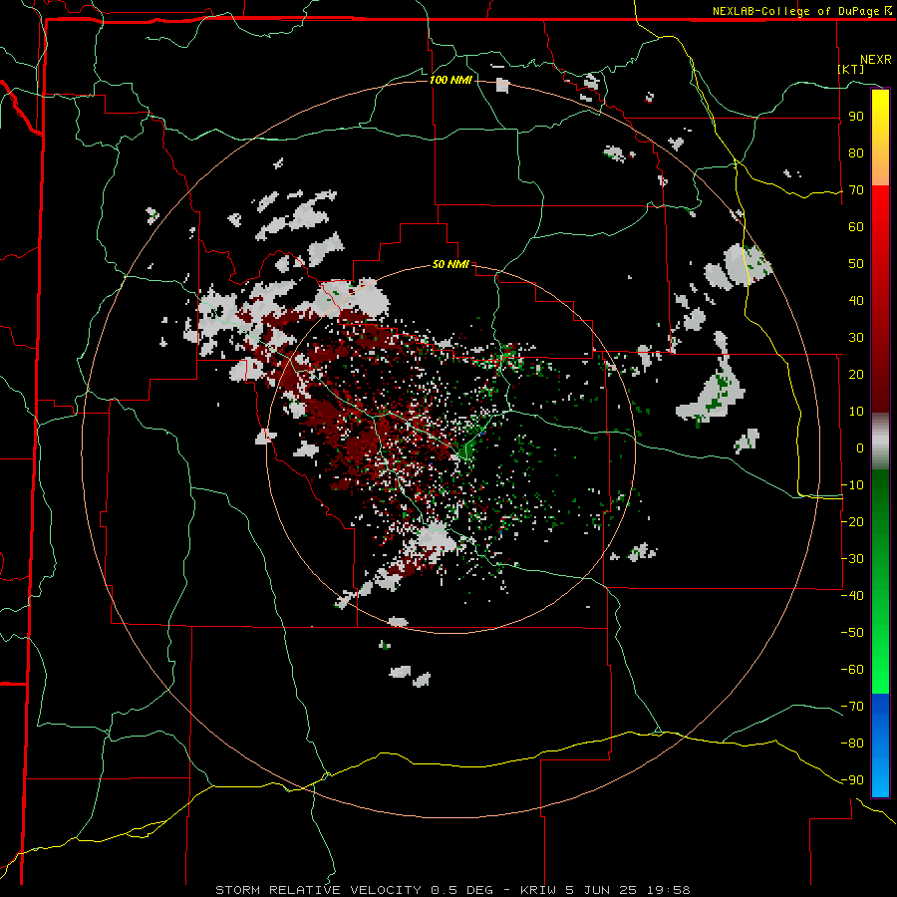Click the 30 value on the velocity scale
897x897 pixels.
click(856, 338)
